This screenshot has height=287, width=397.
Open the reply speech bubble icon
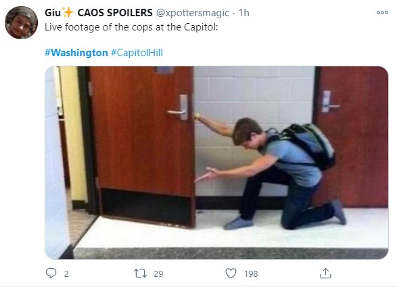(51, 273)
